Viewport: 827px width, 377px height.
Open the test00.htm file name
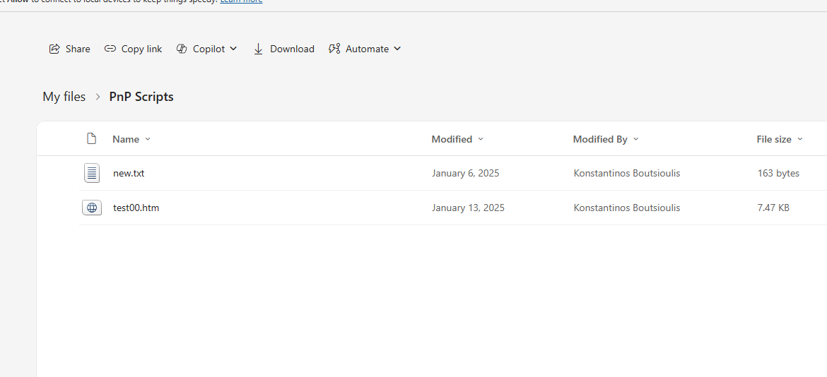click(x=136, y=208)
